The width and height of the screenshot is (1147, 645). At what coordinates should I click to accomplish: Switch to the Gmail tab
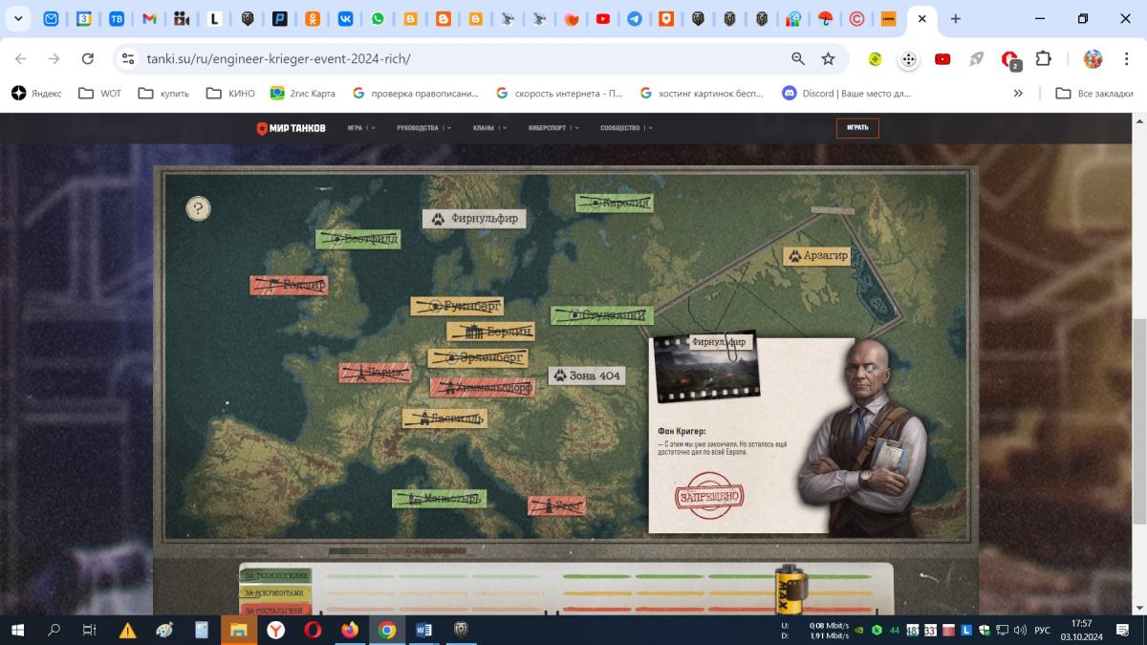click(149, 18)
